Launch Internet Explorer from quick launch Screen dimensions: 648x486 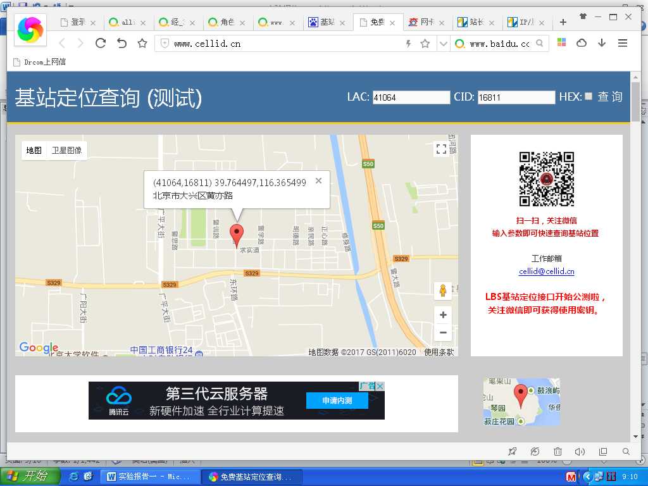coord(73,477)
